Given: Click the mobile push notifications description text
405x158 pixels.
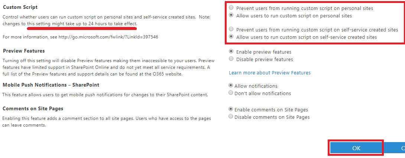Looking at the screenshot, I should pyautogui.click(x=105, y=95).
